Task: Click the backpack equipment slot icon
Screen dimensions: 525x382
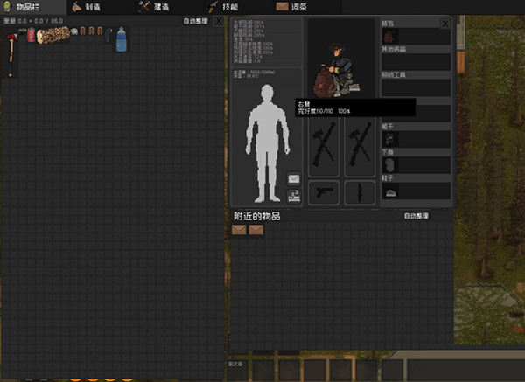Action: click(390, 37)
